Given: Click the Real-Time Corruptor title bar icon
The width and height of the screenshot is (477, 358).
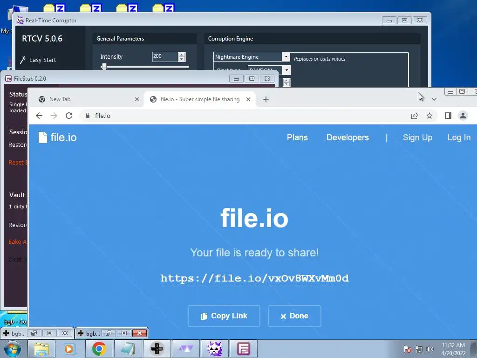Looking at the screenshot, I should (20, 21).
